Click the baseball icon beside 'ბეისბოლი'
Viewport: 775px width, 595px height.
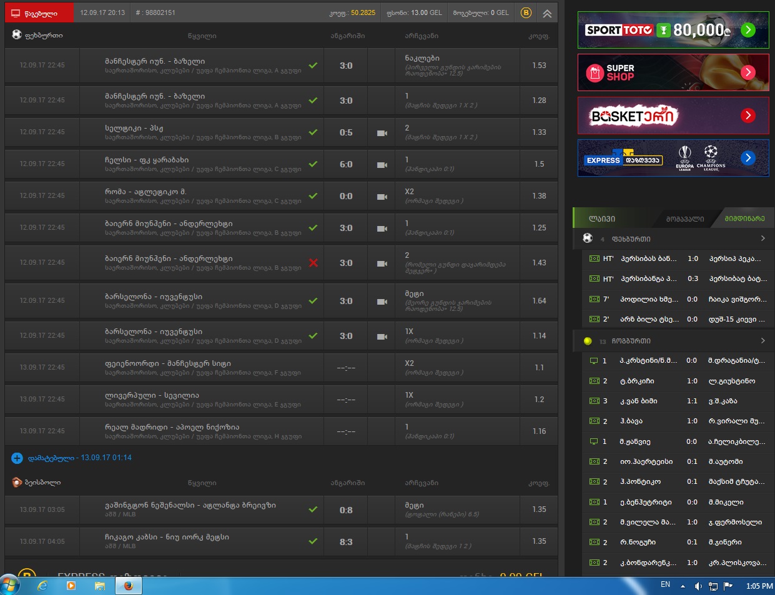coord(17,482)
